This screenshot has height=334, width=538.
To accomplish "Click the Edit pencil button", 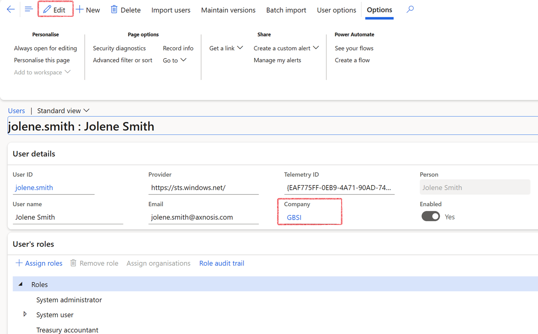I will click(54, 10).
